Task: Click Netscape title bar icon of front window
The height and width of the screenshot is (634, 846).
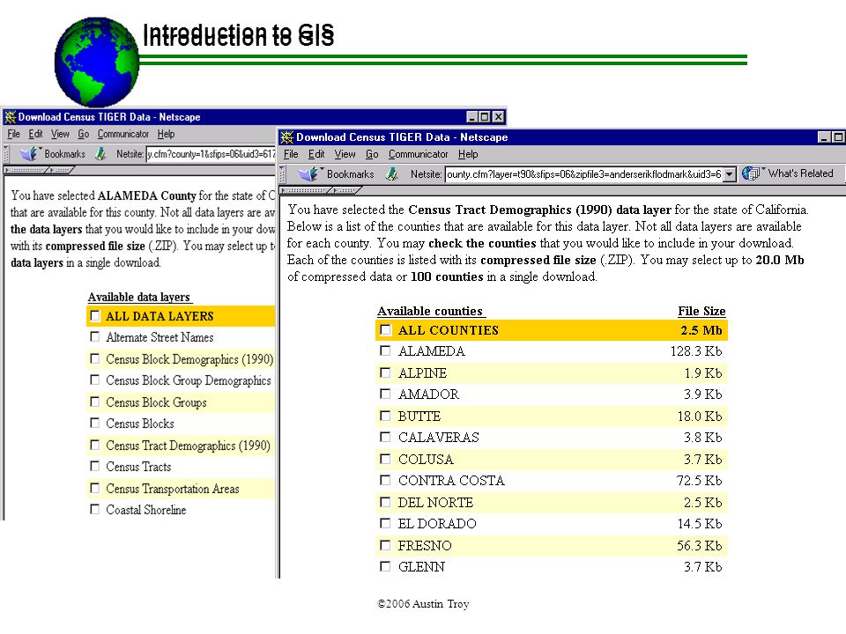Action: [287, 137]
